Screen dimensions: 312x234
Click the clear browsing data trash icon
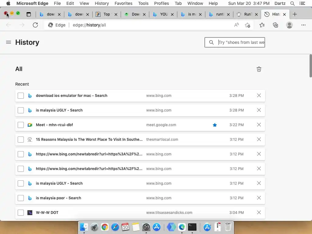click(259, 69)
